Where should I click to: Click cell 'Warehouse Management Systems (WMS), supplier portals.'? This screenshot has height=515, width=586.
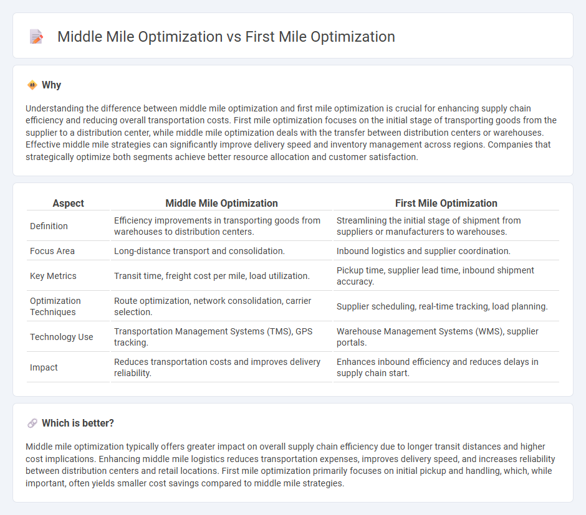click(x=446, y=337)
